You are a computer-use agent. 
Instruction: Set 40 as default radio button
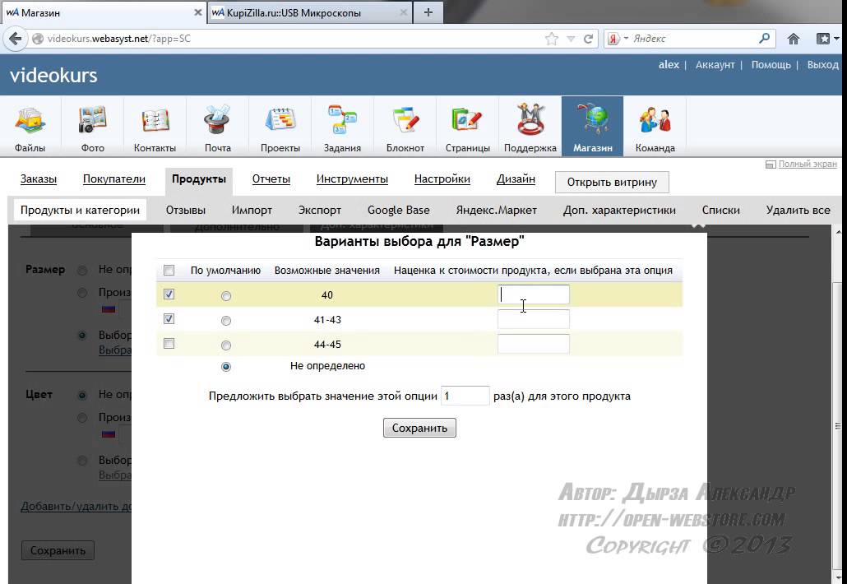(x=226, y=295)
